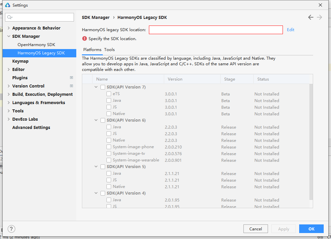
Task: Open the Keymap settings page
Action: click(20, 61)
